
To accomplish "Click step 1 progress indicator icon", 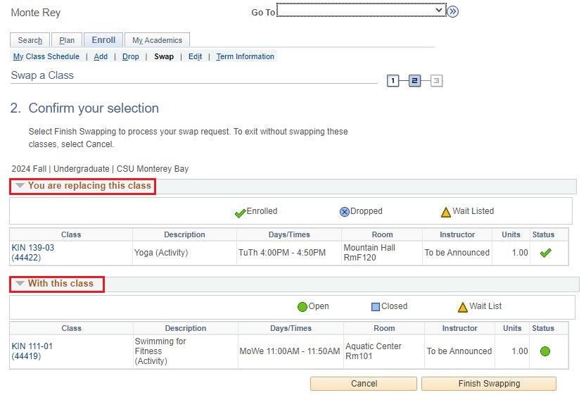I will (x=393, y=81).
